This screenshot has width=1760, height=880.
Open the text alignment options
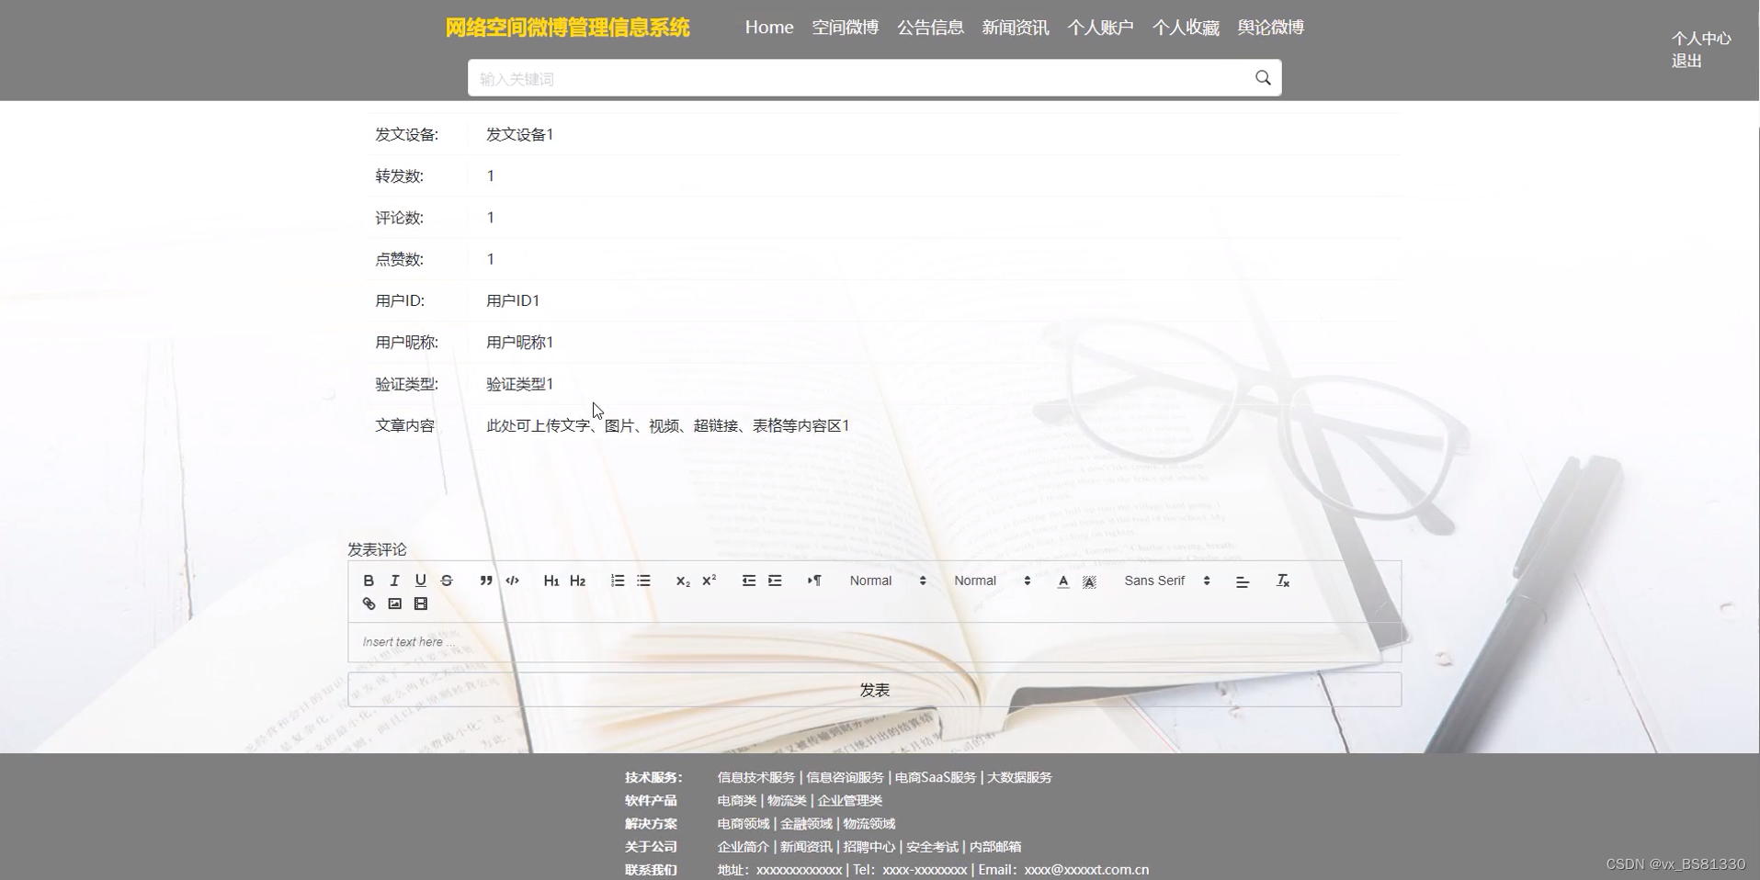[1243, 581]
